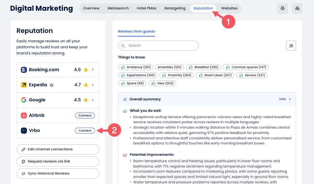This screenshot has width=314, height=184.
Task: Toggle the Breakfast (295) topic chip
Action: (203, 67)
